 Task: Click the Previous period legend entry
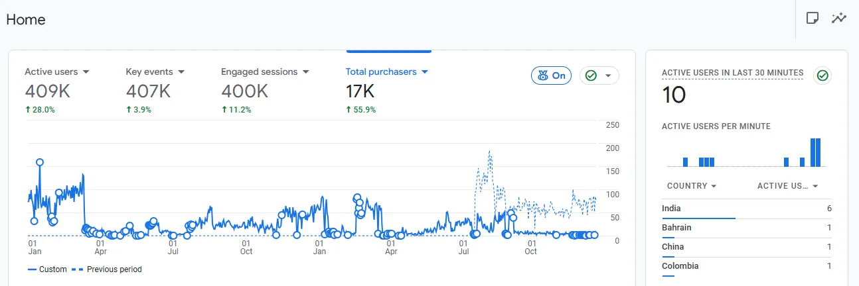(106, 269)
